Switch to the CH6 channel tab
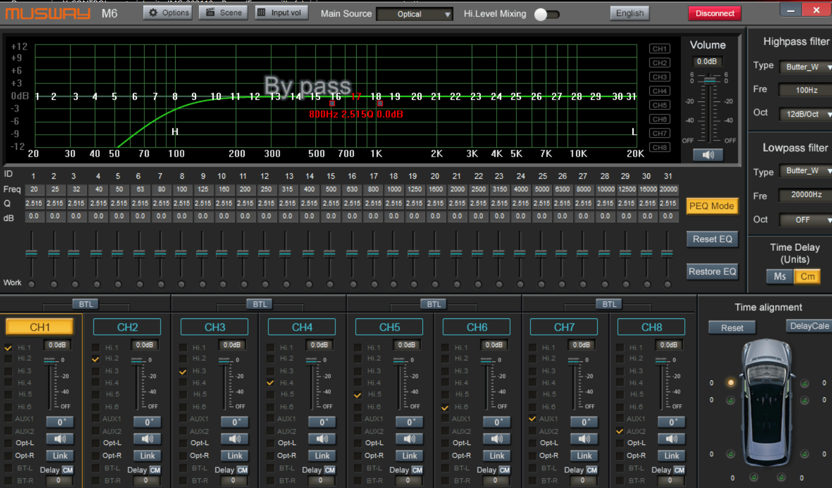This screenshot has width=832, height=488. tap(476, 327)
